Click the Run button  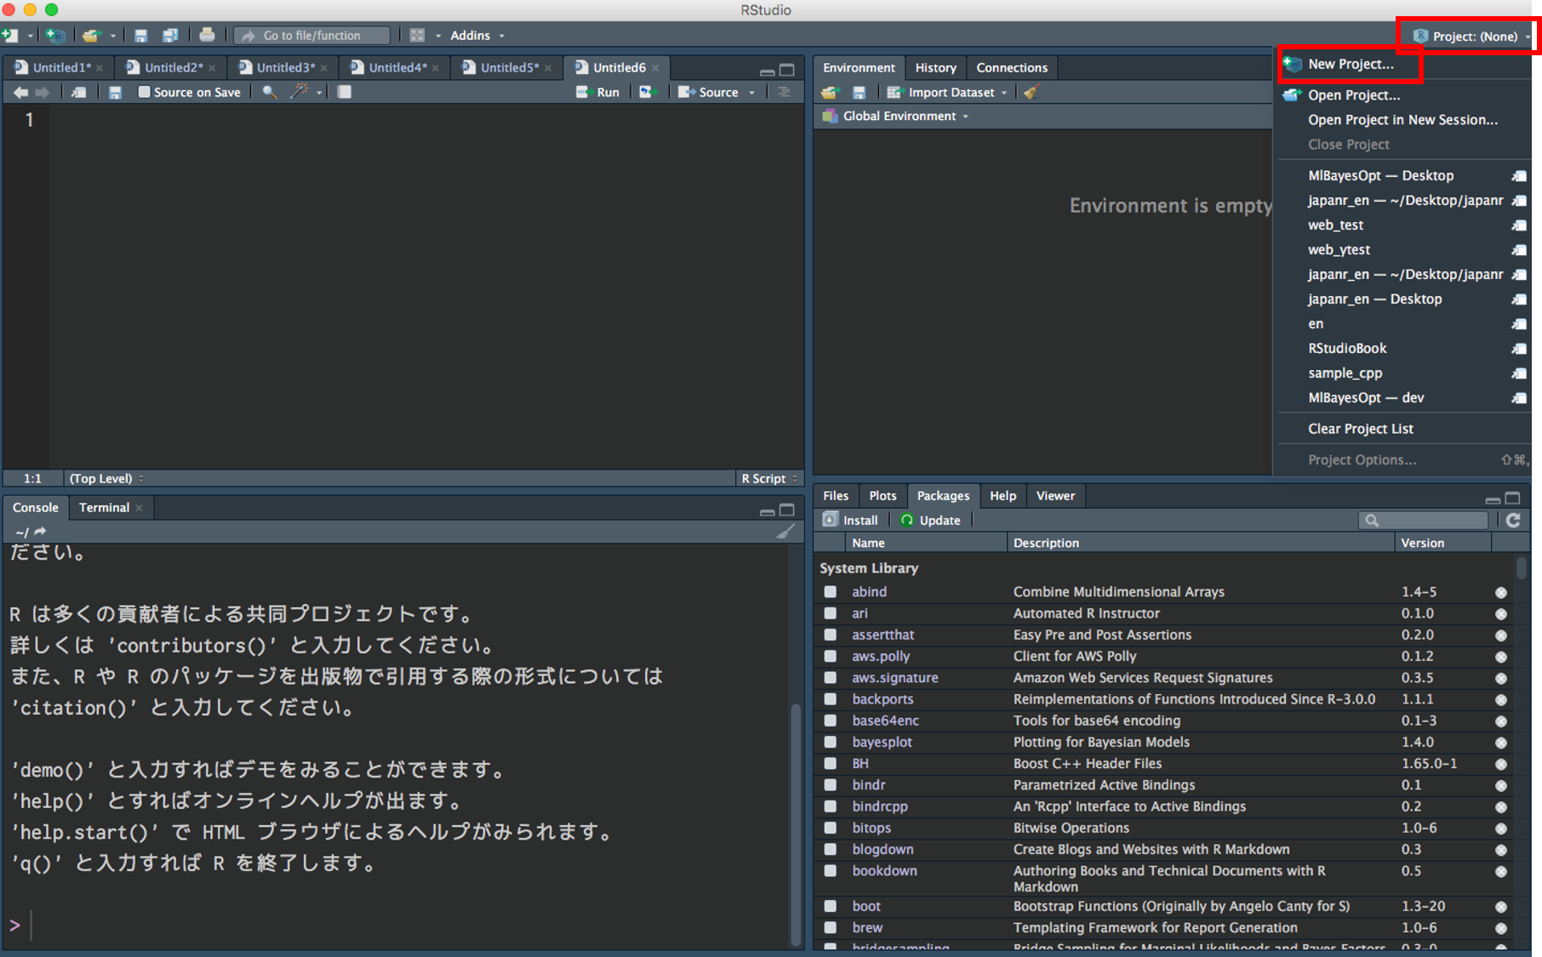(x=599, y=92)
